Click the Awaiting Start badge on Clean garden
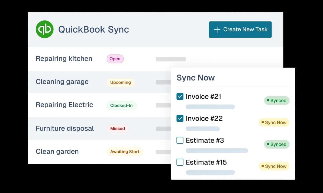 [x=125, y=152]
